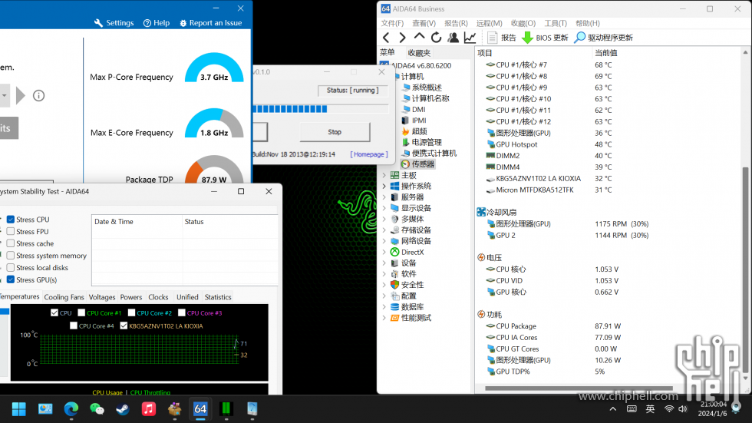Viewport: 752px width, 423px height.
Task: Enable the Stress cache checkbox
Action: [11, 243]
